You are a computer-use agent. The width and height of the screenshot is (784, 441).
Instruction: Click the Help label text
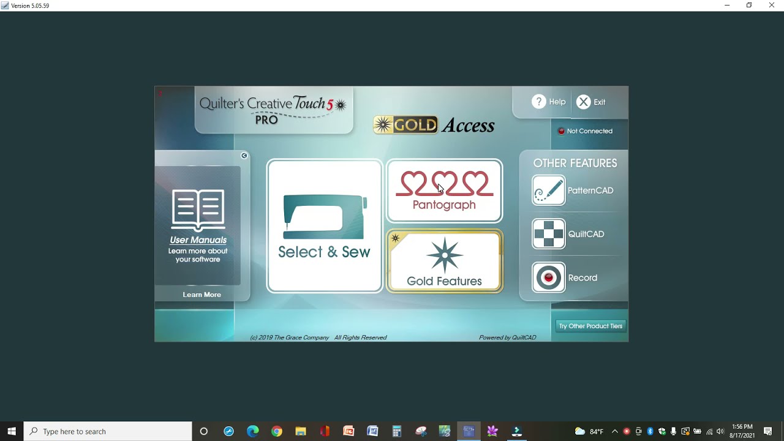(x=557, y=102)
